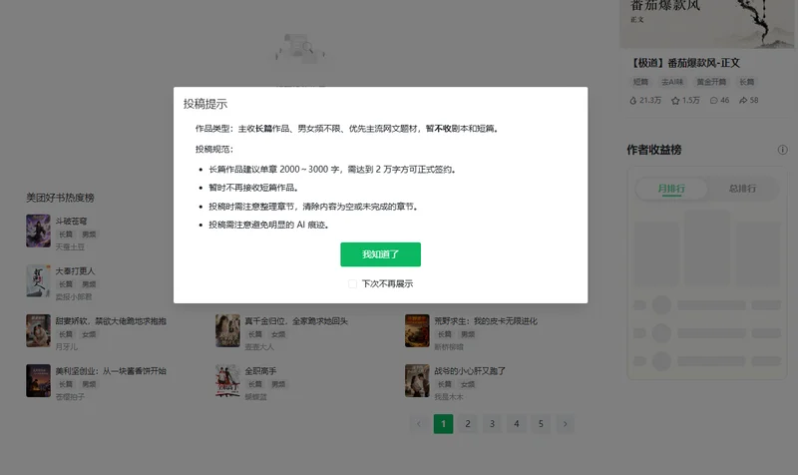Viewport: 798px width, 475px height.
Task: Select page 3 in pagination
Action: [492, 423]
